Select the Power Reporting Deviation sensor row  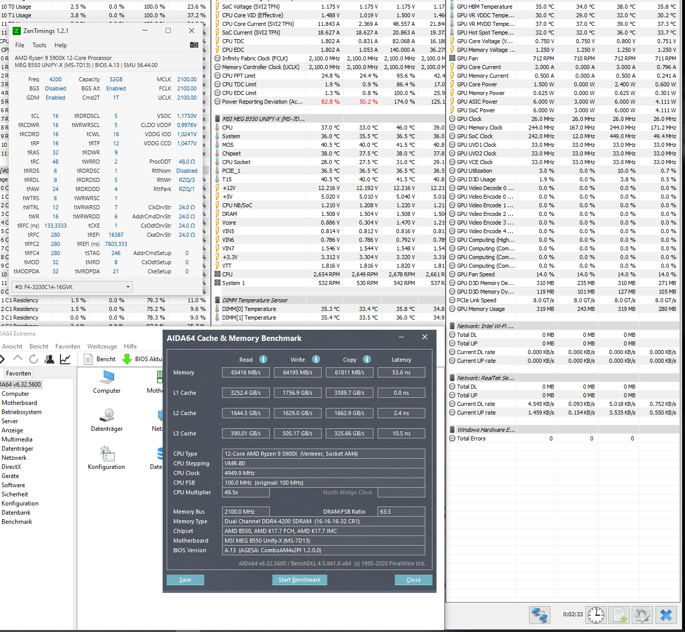329,102
